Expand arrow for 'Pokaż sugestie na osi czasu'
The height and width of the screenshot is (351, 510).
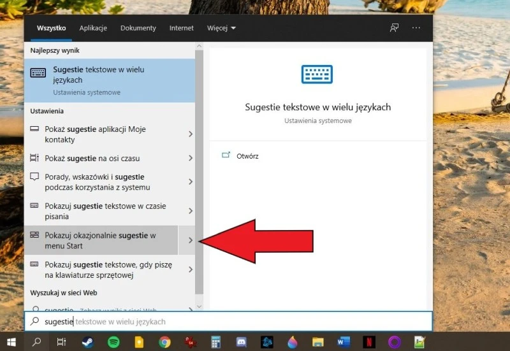[x=190, y=158]
